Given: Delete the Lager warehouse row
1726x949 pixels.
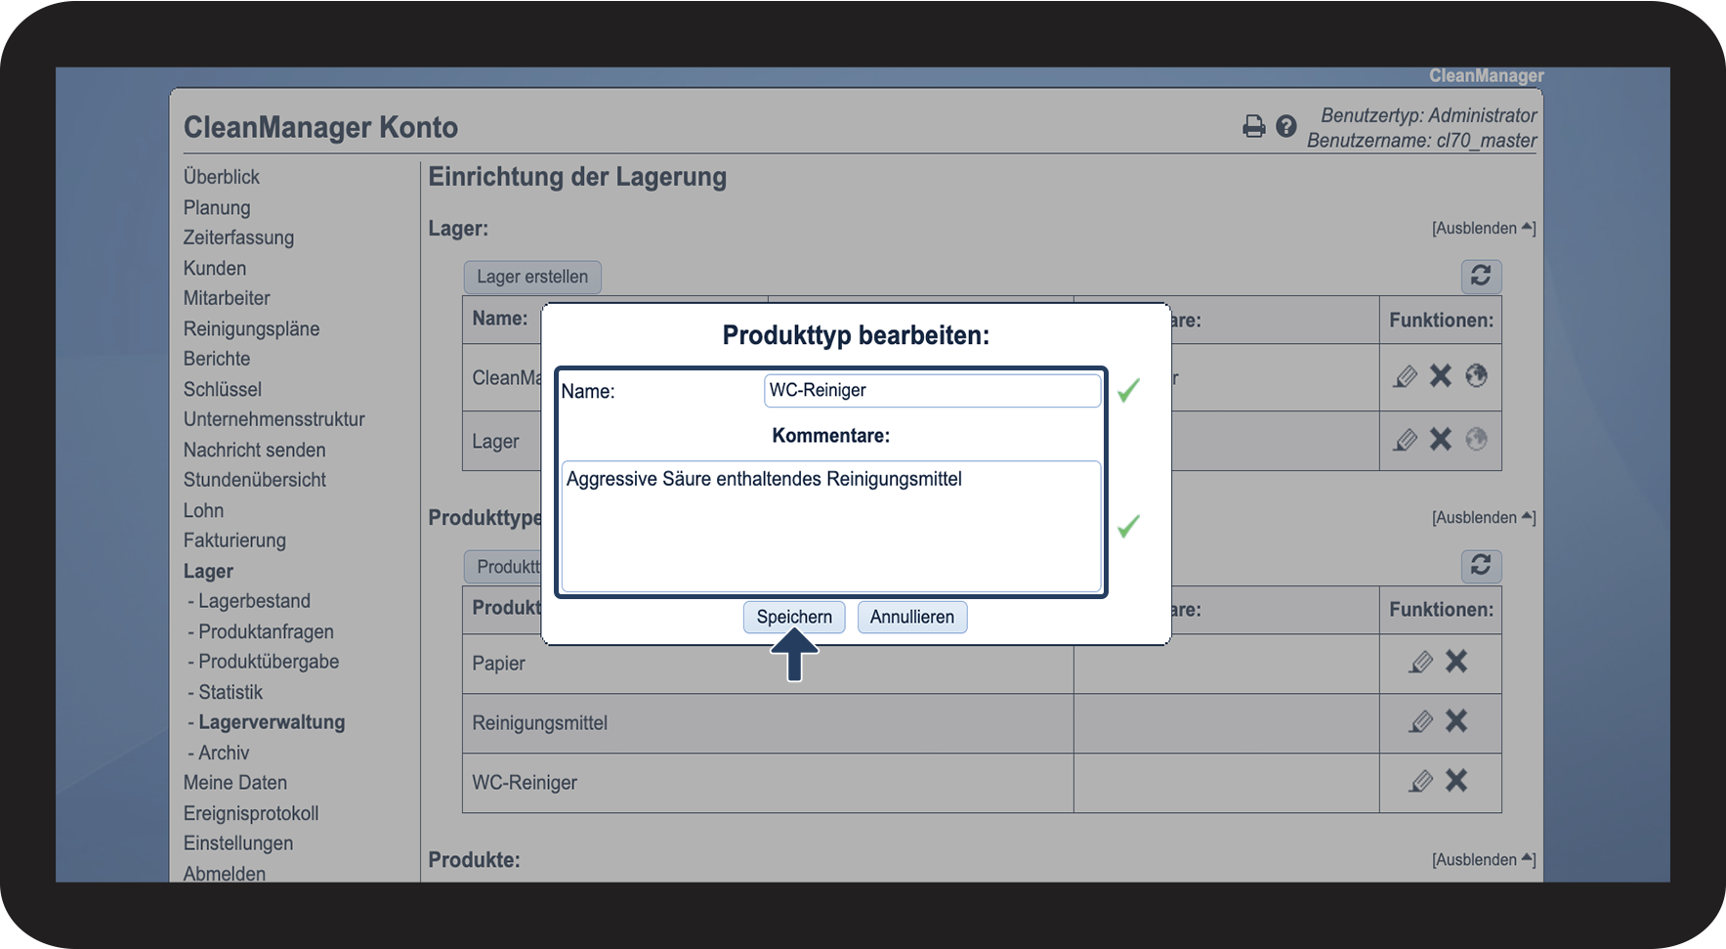Looking at the screenshot, I should pyautogui.click(x=1441, y=439).
